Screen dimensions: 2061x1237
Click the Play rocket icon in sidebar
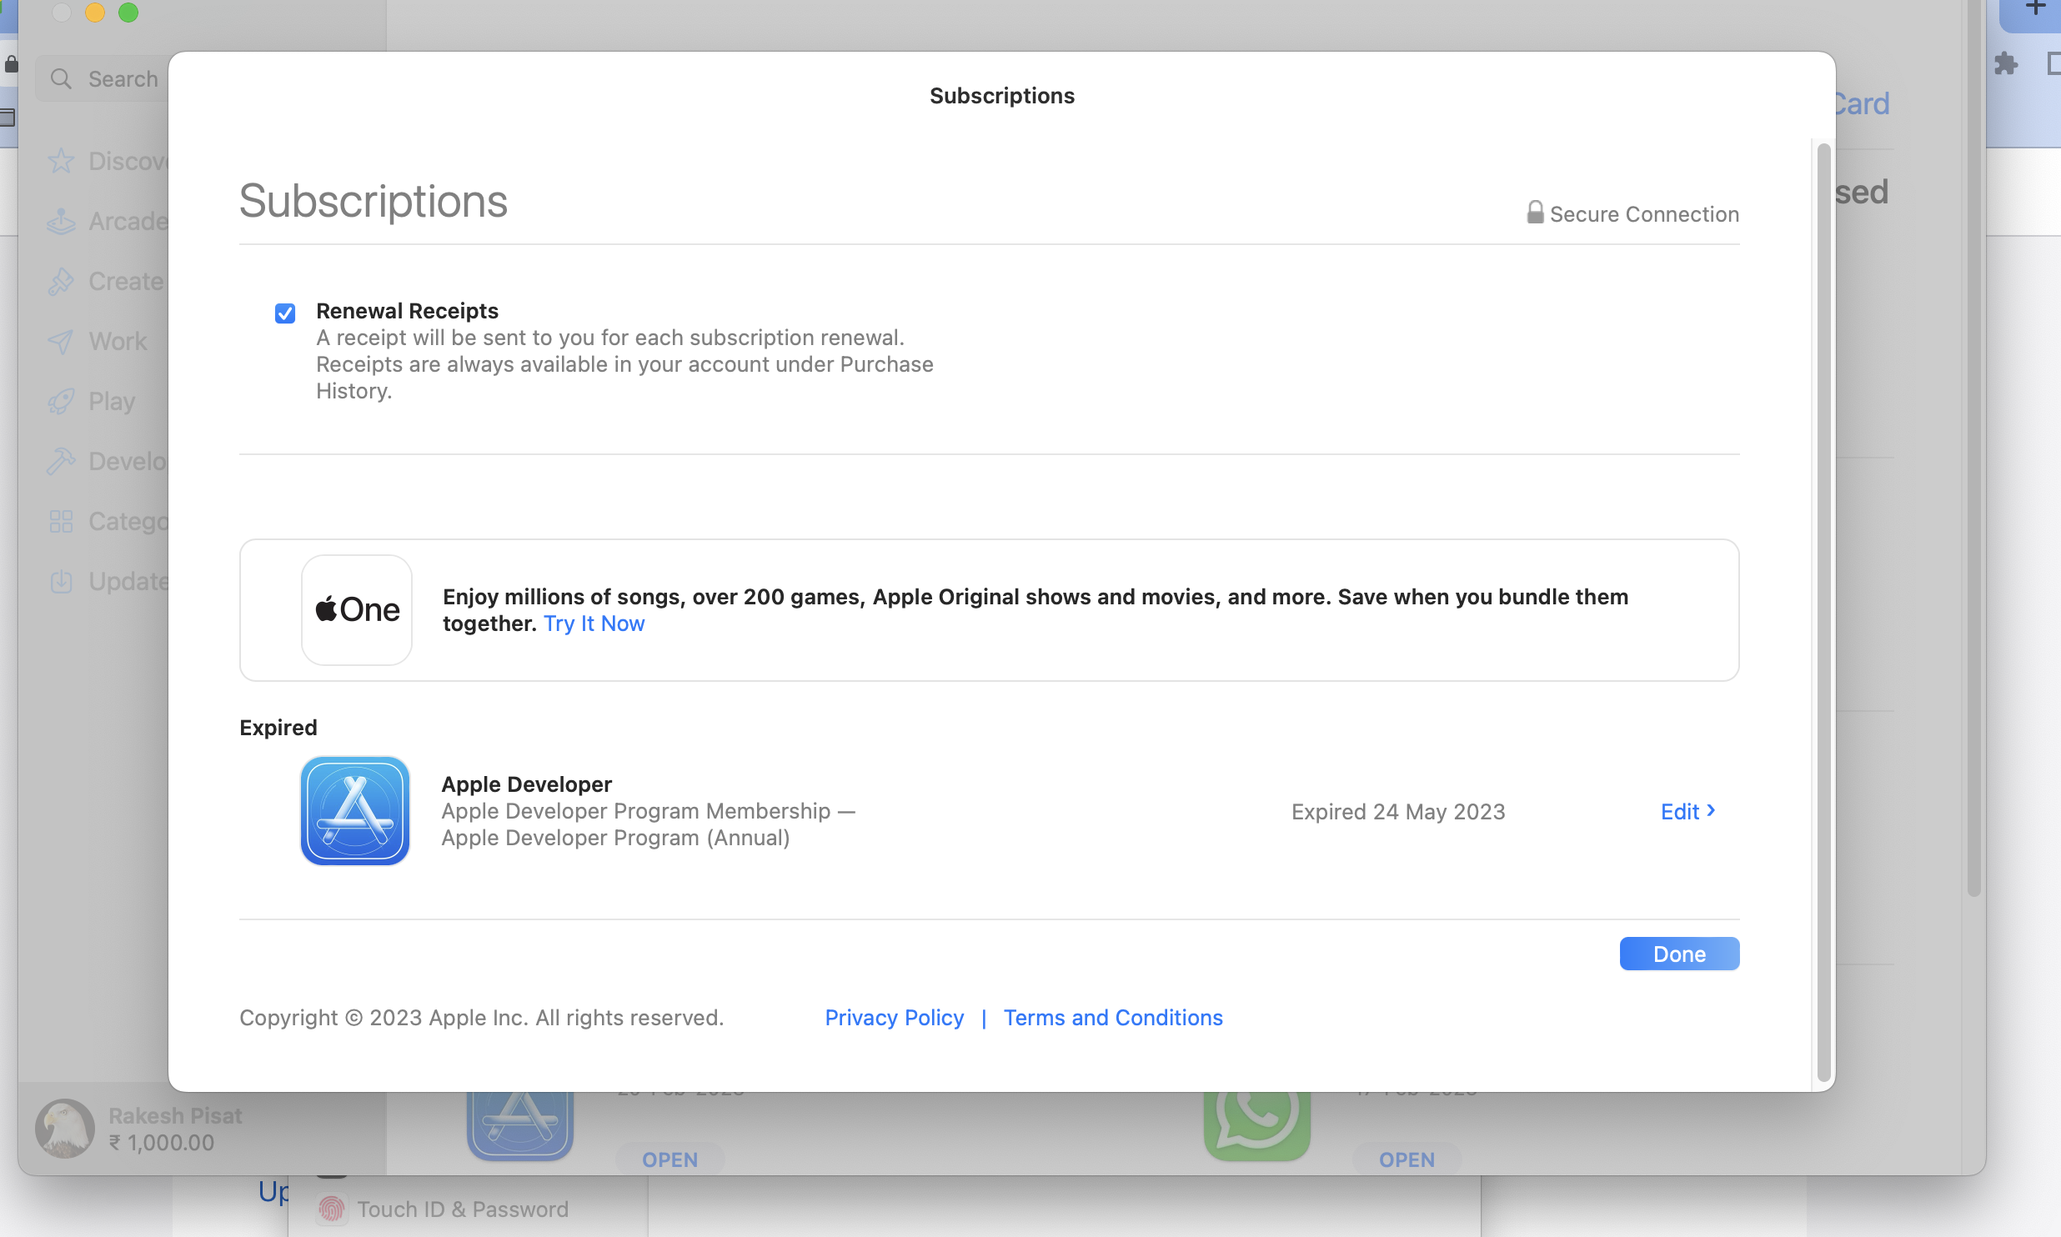pyautogui.click(x=61, y=401)
